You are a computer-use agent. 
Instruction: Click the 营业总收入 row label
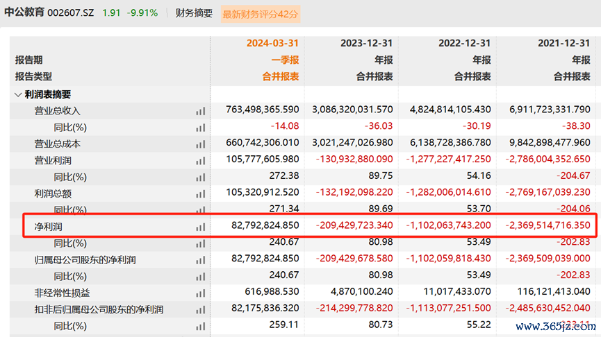pos(58,111)
